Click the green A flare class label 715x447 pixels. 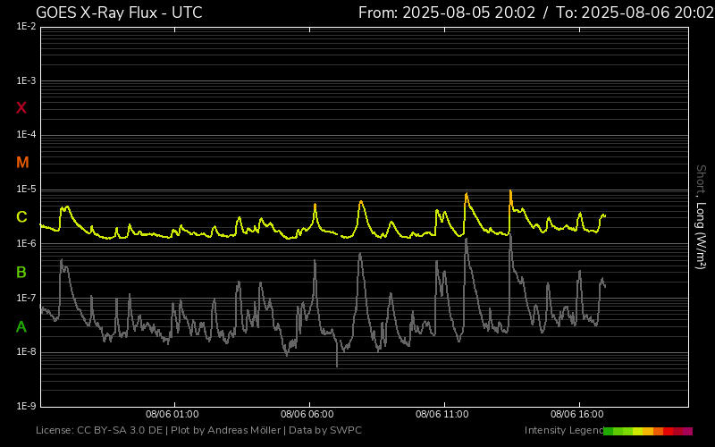click(x=21, y=326)
